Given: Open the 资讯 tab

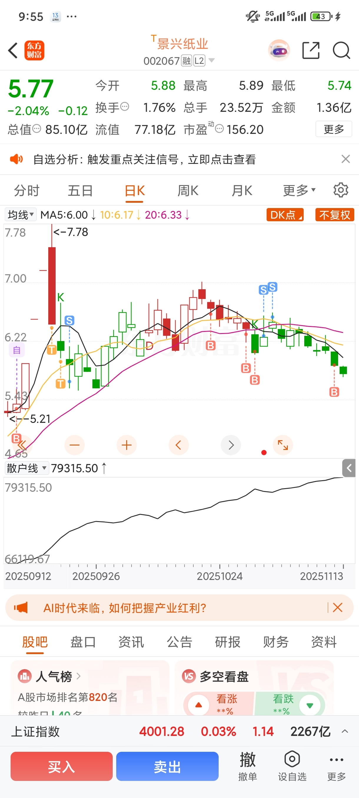Looking at the screenshot, I should tap(131, 642).
